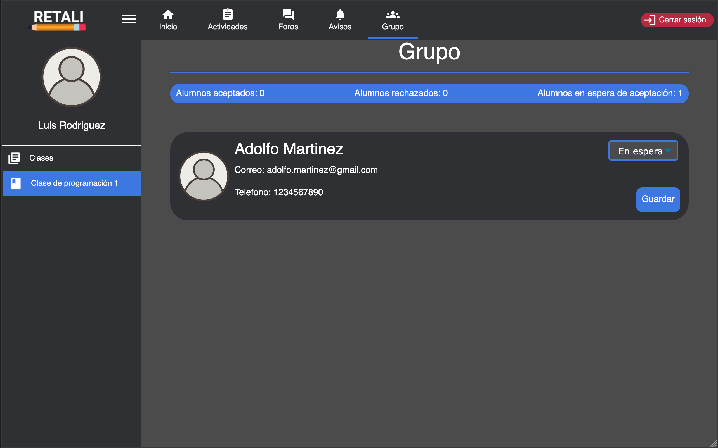Click the Inicio home icon
The width and height of the screenshot is (718, 448).
click(168, 14)
